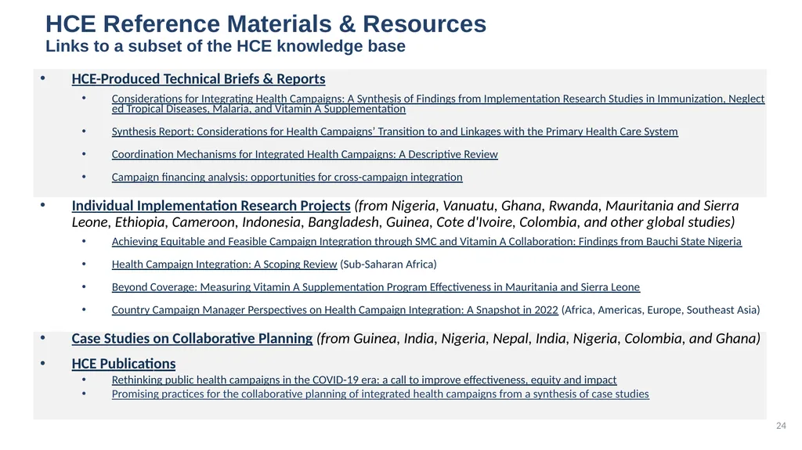The width and height of the screenshot is (802, 450).
Task: Select italic text listing Guinea, India, Nigeria, Nepal
Action: coord(539,339)
